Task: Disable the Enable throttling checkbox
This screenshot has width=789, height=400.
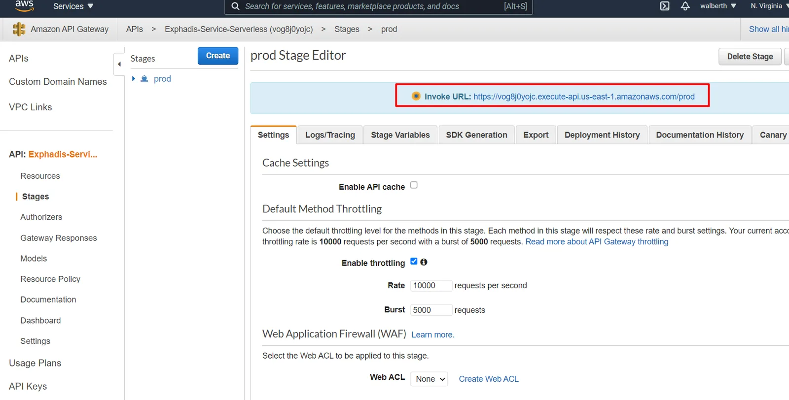Action: [x=414, y=262]
